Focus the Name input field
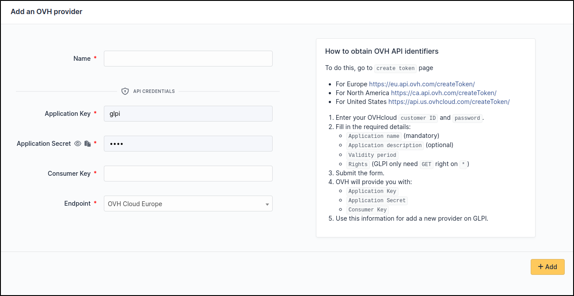The height and width of the screenshot is (296, 574). click(x=188, y=59)
